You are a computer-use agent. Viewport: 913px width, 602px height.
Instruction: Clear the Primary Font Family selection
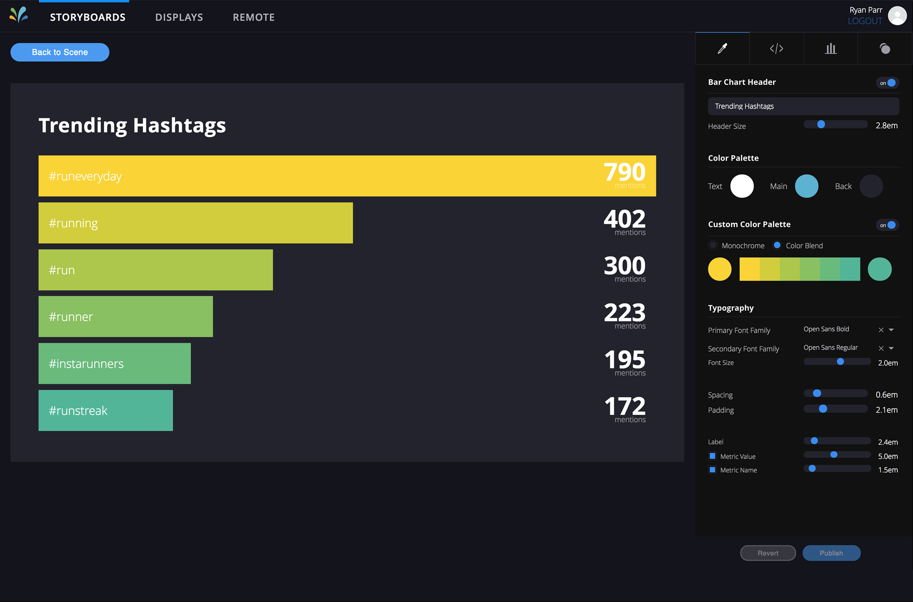pyautogui.click(x=881, y=330)
